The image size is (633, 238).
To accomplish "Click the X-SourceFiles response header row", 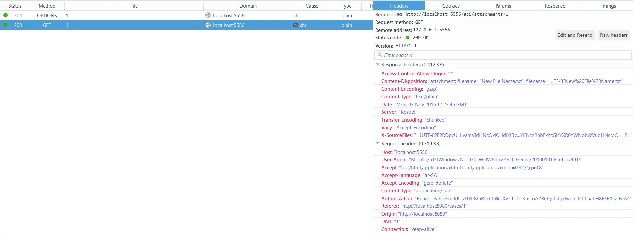I will 502,135.
